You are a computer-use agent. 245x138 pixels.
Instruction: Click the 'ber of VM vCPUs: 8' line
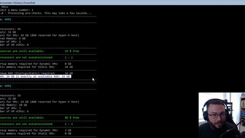pos(14,45)
